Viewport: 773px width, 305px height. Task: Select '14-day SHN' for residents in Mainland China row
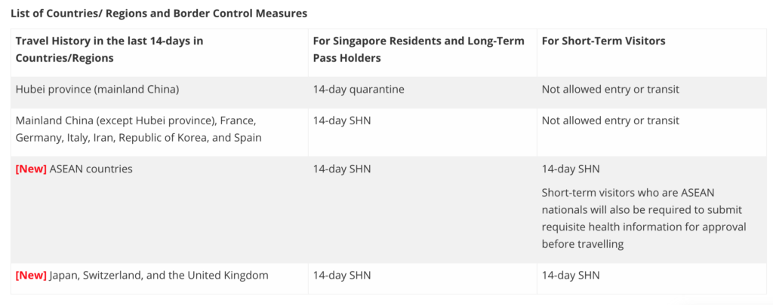click(x=341, y=120)
